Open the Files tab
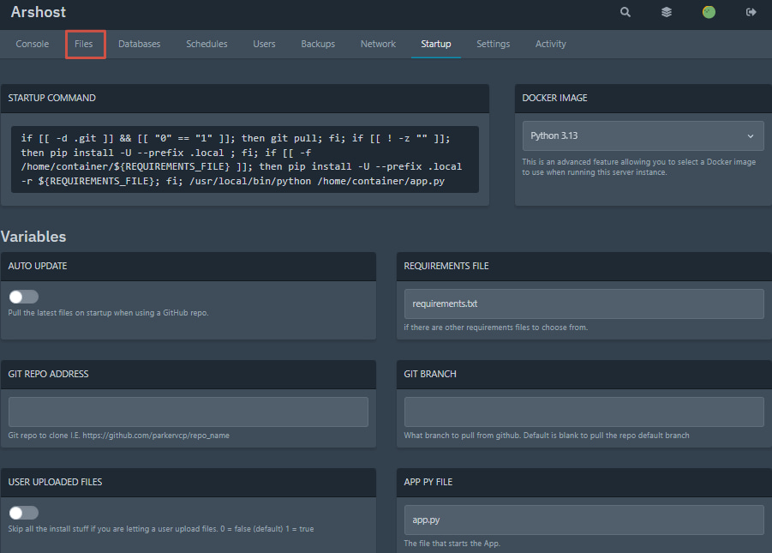 click(84, 44)
